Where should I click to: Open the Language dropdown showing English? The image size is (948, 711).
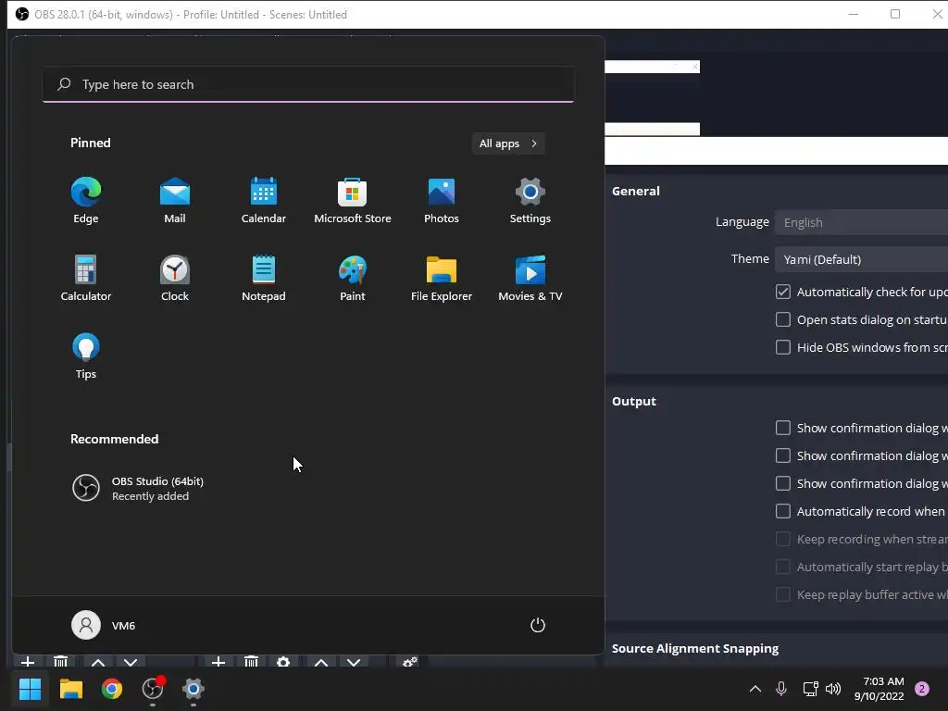(862, 222)
